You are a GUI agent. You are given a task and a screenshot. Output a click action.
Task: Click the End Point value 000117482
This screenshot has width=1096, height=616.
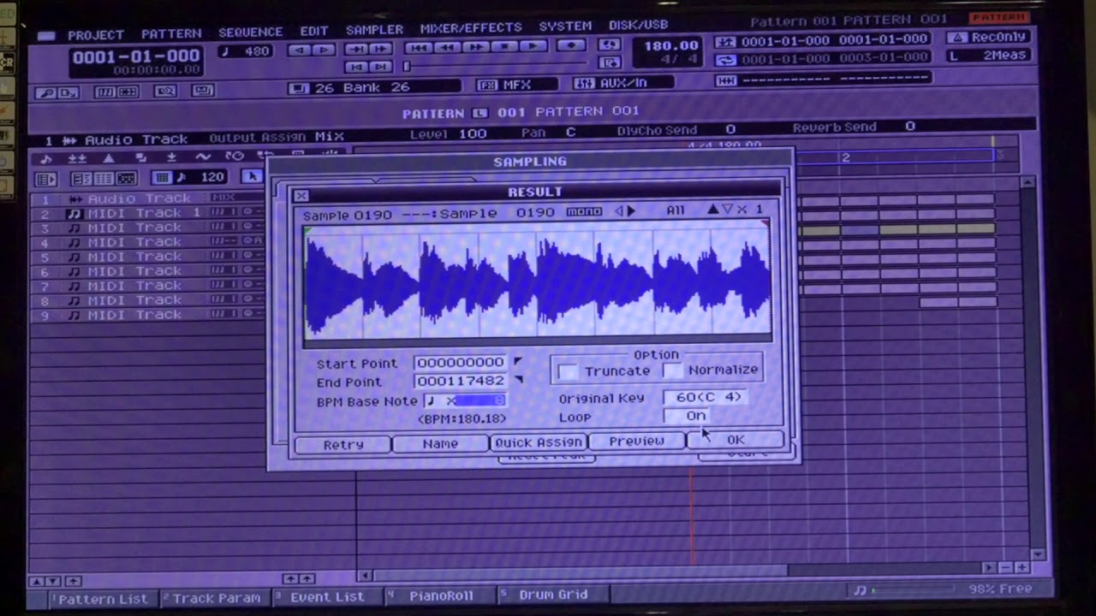461,381
